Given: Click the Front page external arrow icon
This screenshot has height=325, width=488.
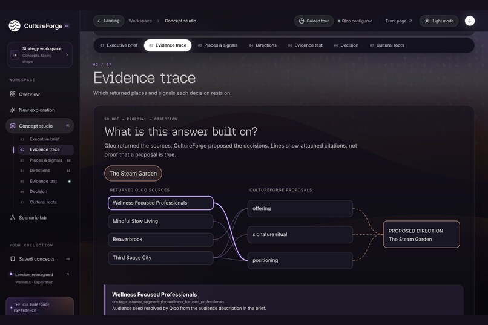Looking at the screenshot, I should click(411, 21).
